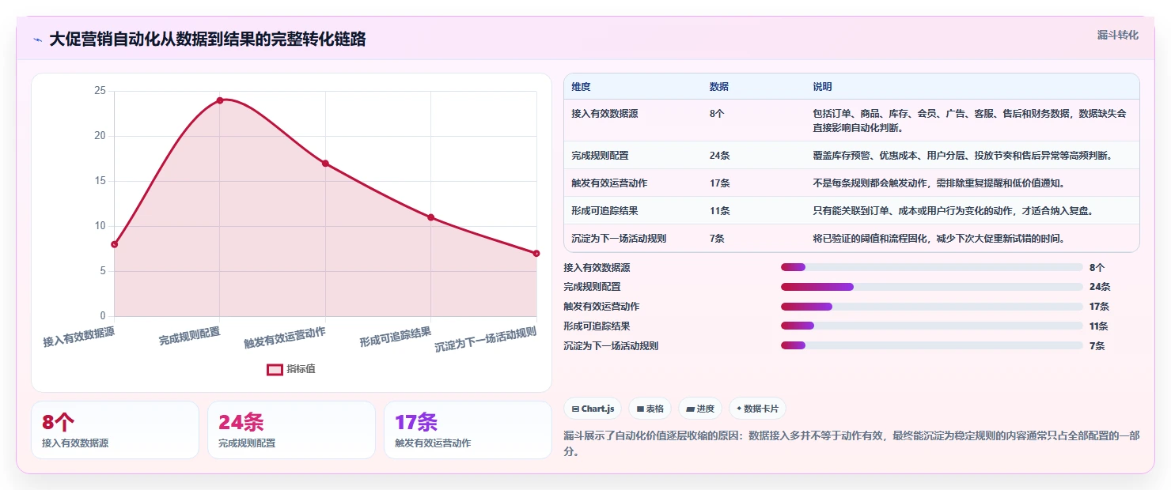Viewport: 1171px width, 490px height.
Task: Click the 数据 table column header
Action: [719, 87]
